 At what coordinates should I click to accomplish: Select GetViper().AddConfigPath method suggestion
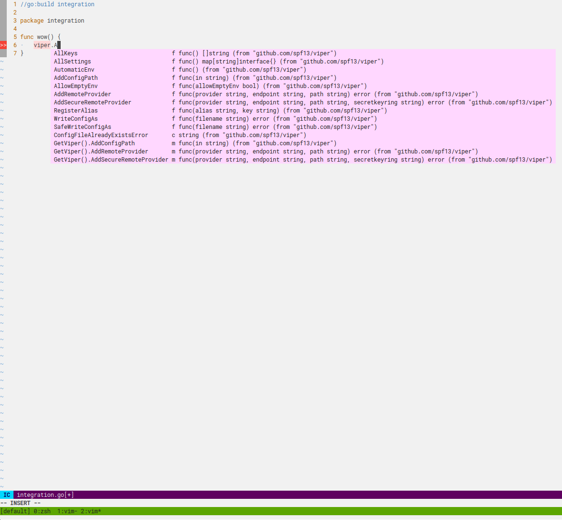[303, 143]
